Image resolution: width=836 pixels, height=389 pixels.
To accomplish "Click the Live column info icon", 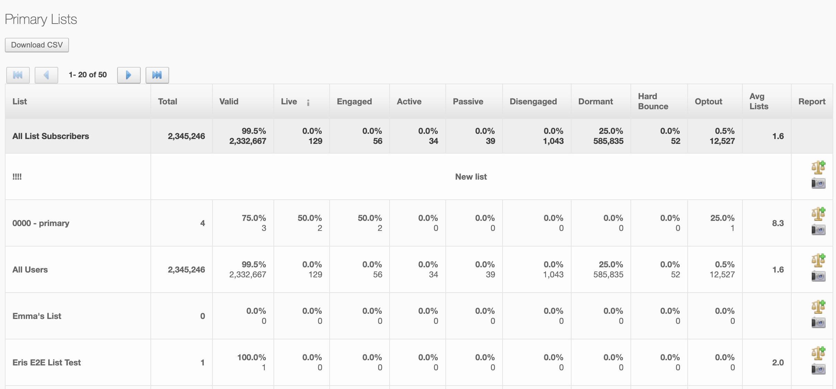I will point(308,102).
